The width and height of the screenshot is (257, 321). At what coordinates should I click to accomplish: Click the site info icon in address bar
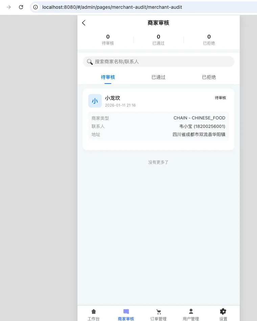pos(36,7)
